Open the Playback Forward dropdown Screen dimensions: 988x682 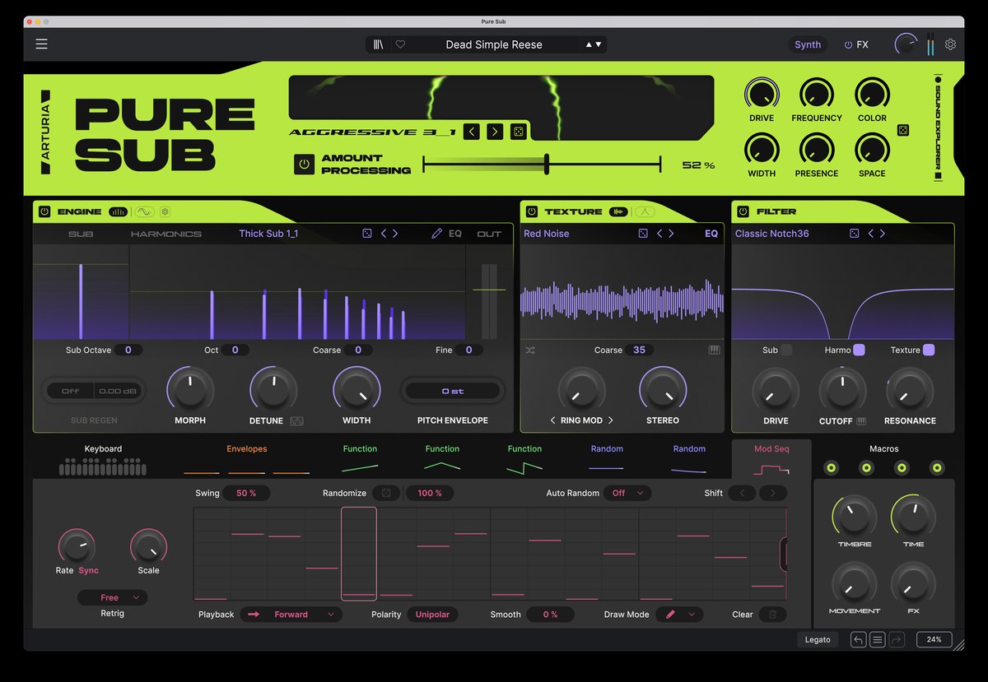[x=291, y=615]
